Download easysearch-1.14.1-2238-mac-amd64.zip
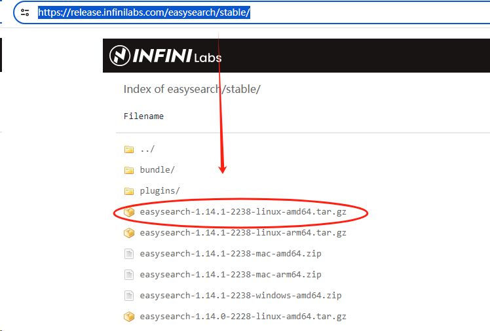The height and width of the screenshot is (331, 490). tap(231, 254)
